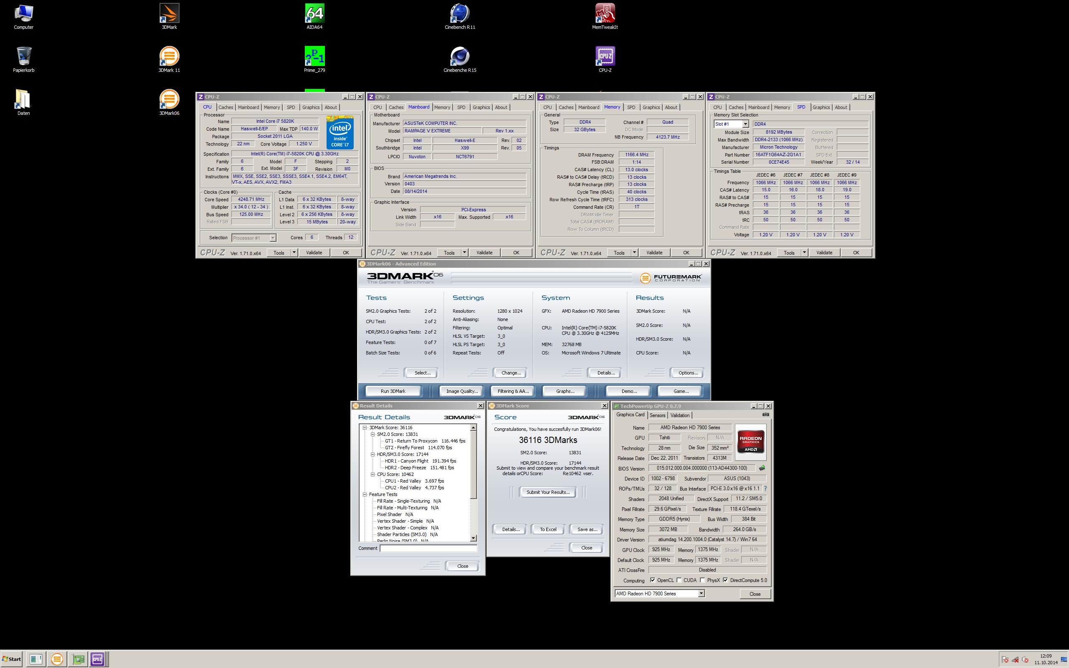Screen dimensions: 1069x668
Task: Click the Comment input field
Action: (x=428, y=548)
